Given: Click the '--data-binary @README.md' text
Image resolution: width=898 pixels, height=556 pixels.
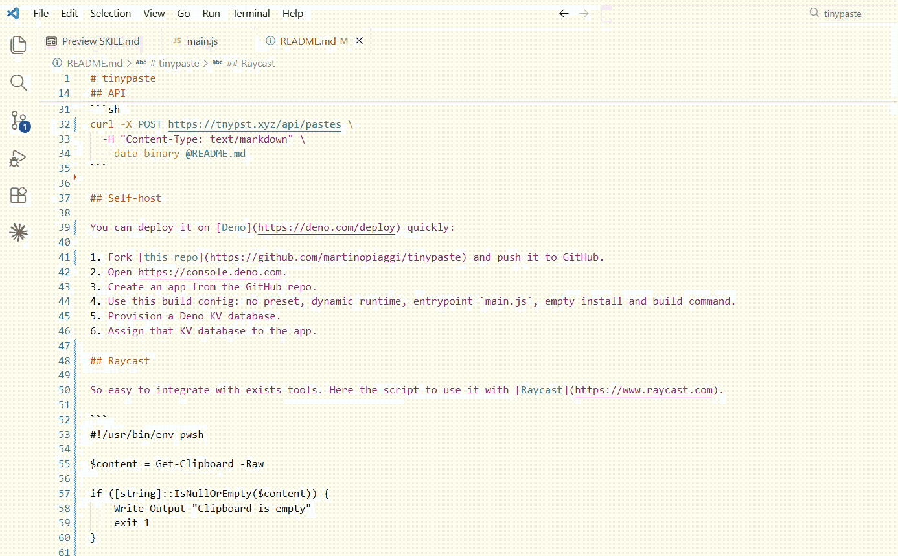Looking at the screenshot, I should click(x=174, y=154).
